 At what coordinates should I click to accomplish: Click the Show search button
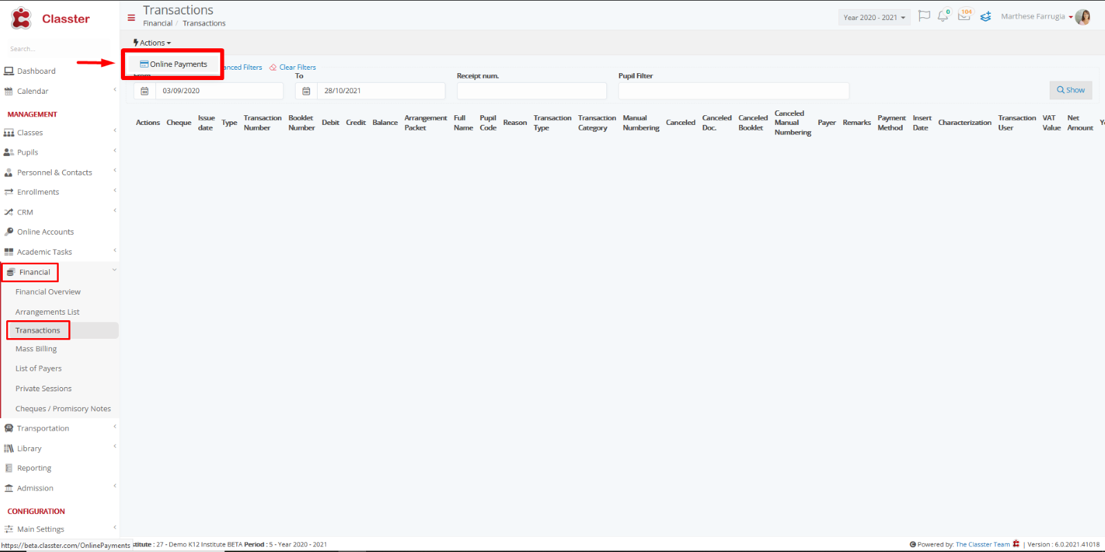[1070, 90]
